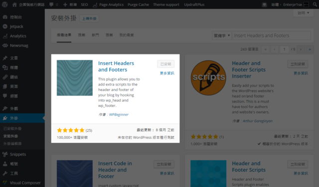Expand the 說明 help dropdown
This screenshot has height=187, width=319.
pos(304,13)
